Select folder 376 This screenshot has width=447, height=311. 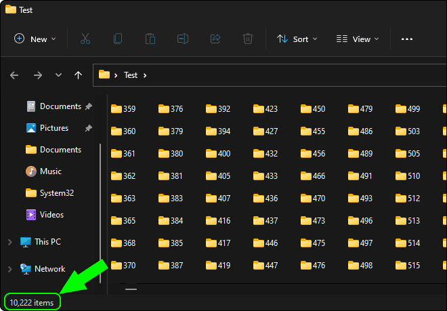pyautogui.click(x=171, y=108)
